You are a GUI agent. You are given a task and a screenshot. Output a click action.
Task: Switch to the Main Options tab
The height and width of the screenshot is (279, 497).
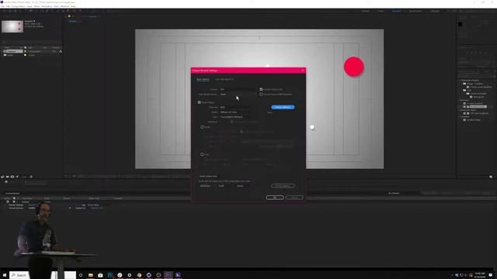(203, 79)
